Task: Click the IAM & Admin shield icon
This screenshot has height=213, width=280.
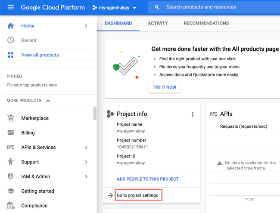Action: [11, 176]
